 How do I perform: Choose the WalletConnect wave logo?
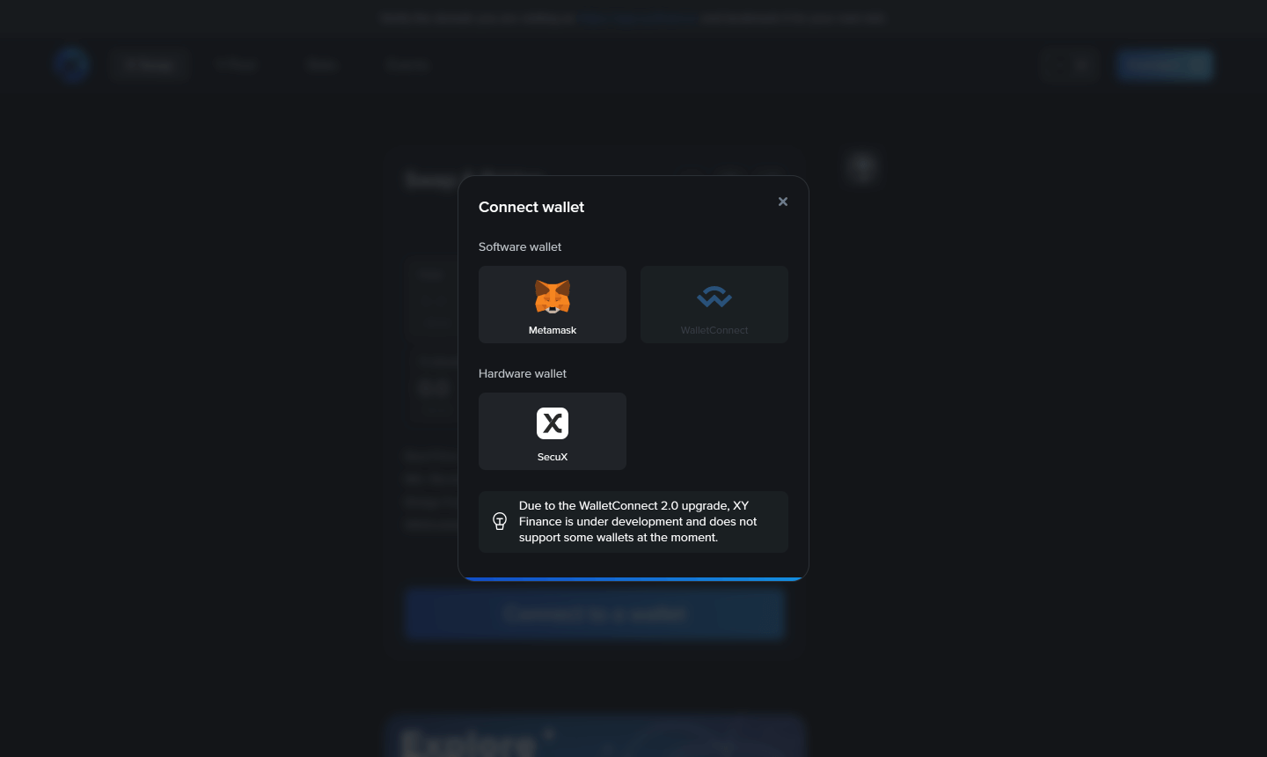pyautogui.click(x=714, y=297)
